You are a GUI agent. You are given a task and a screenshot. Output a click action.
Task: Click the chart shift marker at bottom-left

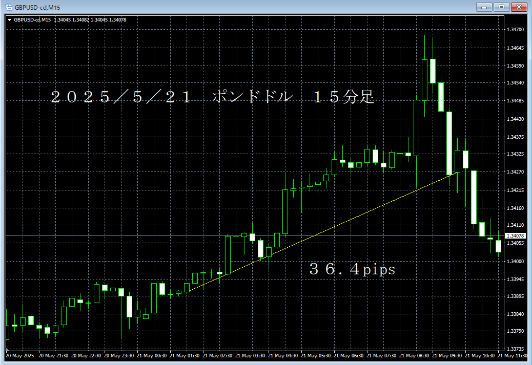pos(7,349)
